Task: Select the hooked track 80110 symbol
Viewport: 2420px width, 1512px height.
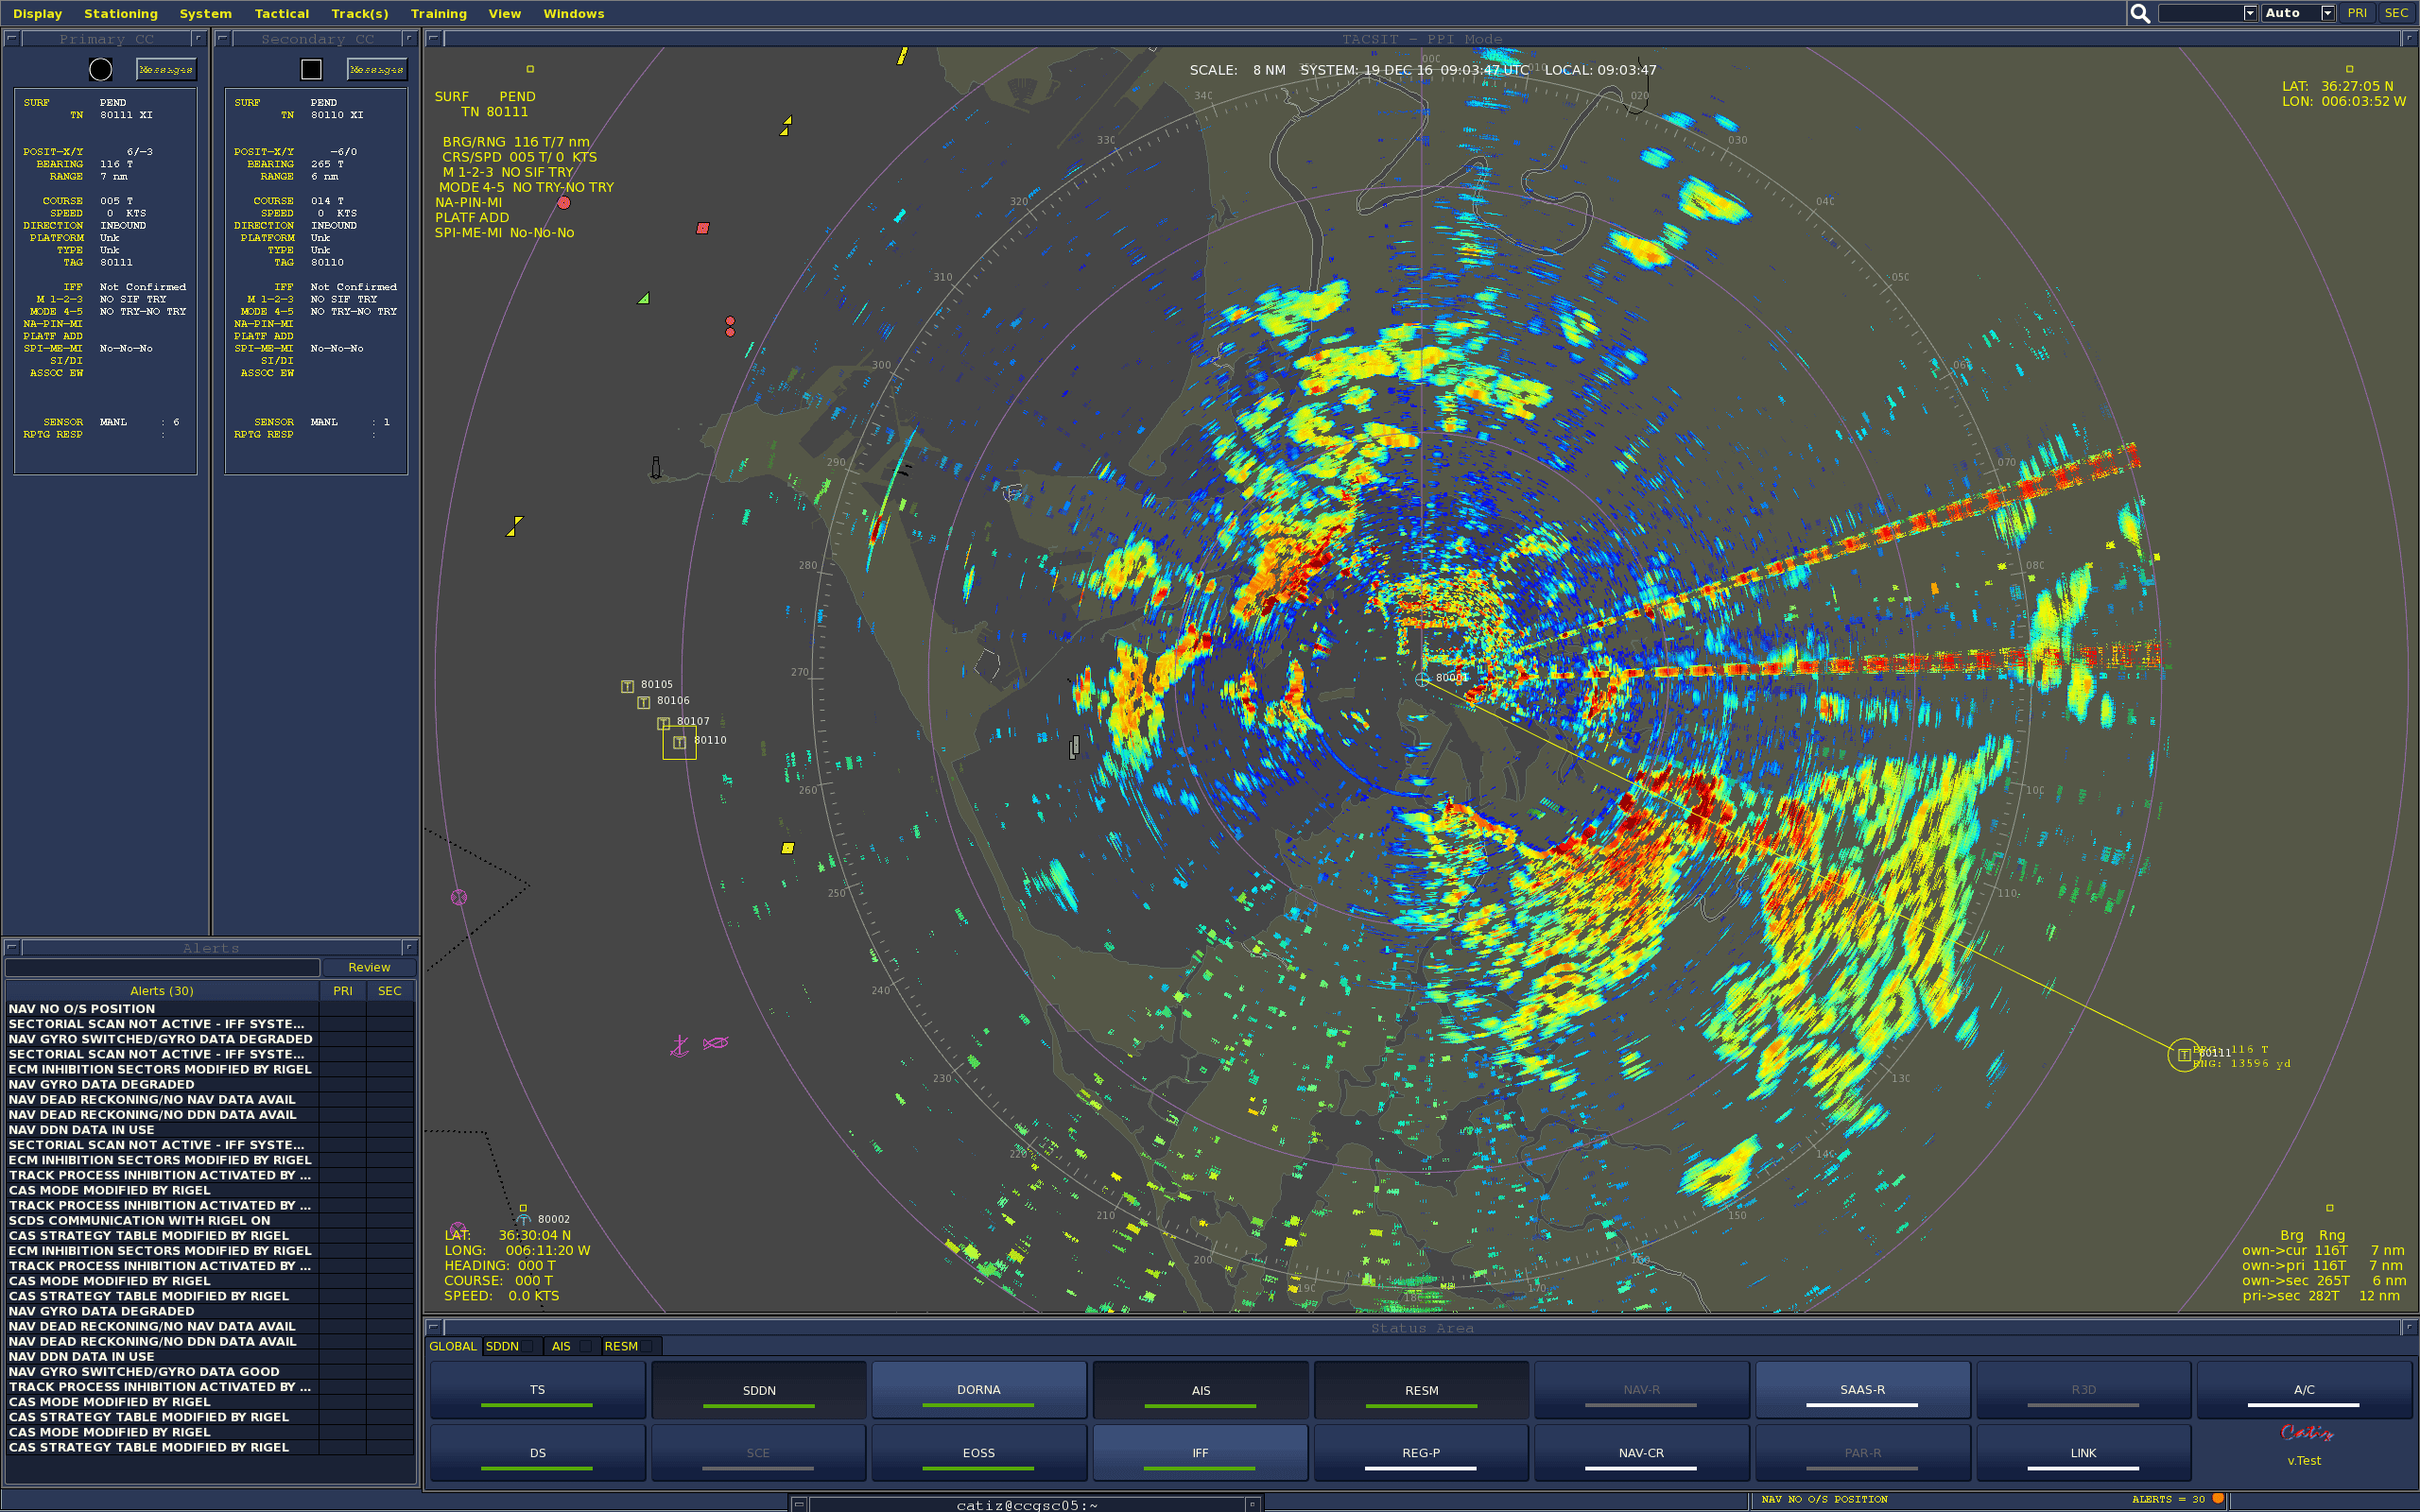Action: click(679, 742)
